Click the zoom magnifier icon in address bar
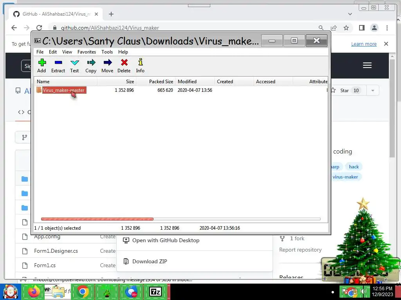This screenshot has width=401, height=300. click(x=321, y=28)
